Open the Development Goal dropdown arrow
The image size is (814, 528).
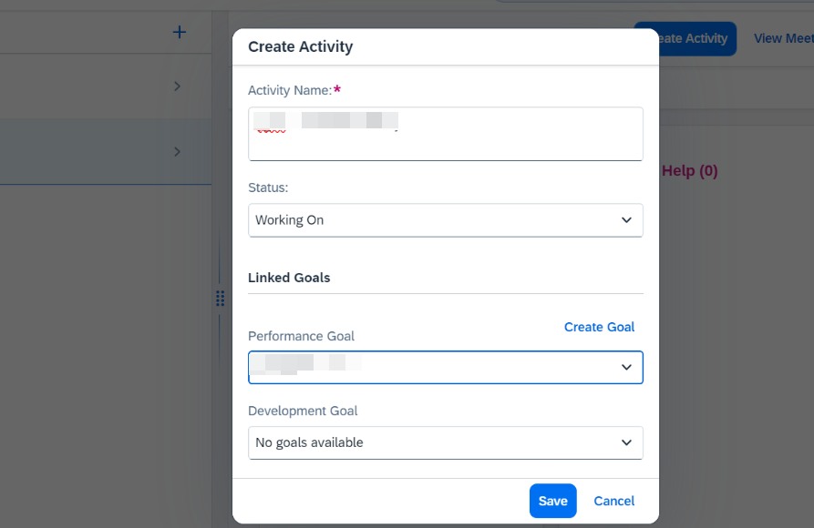(x=626, y=442)
